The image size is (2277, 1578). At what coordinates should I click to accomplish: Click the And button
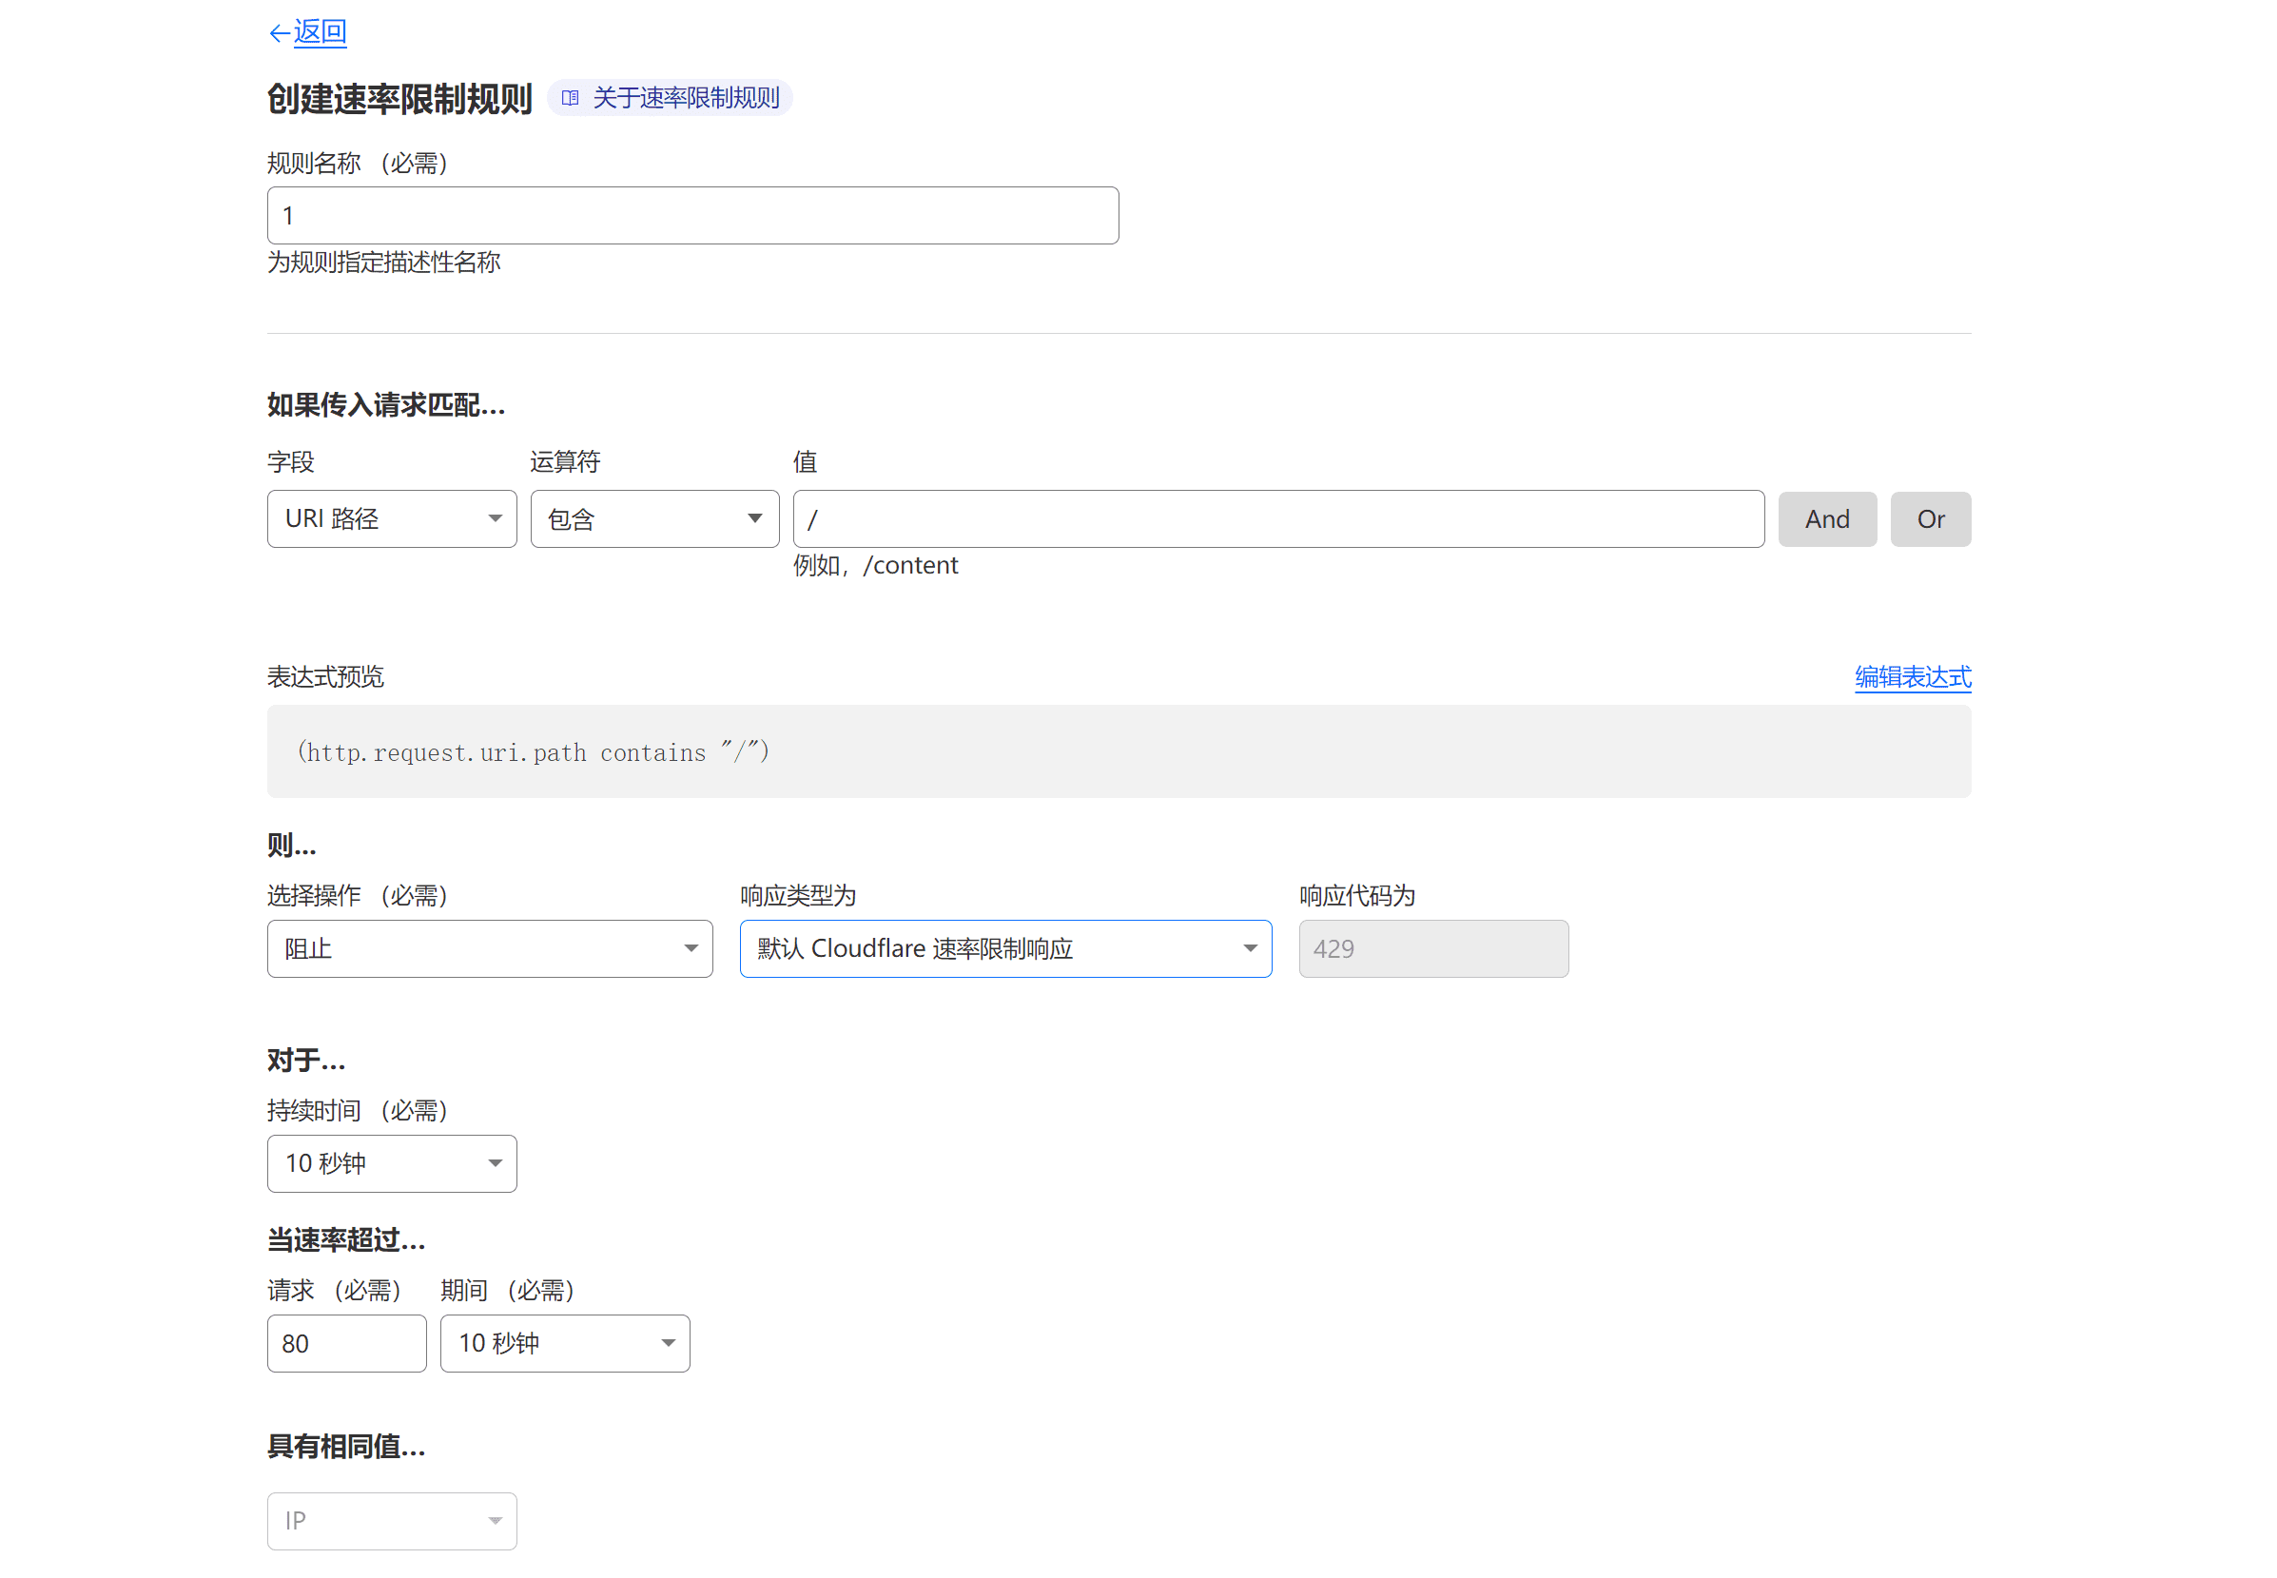[1826, 519]
